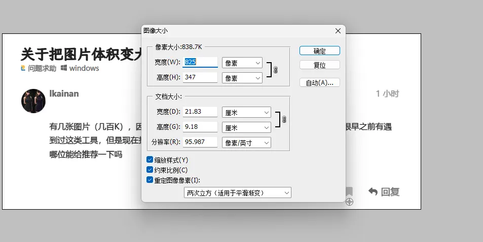
Task: Toggle the 缩放样式(Y) checkbox
Action: [x=150, y=160]
